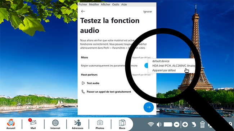
Task: Click the Accueil label in taskbar
Action: (11, 128)
